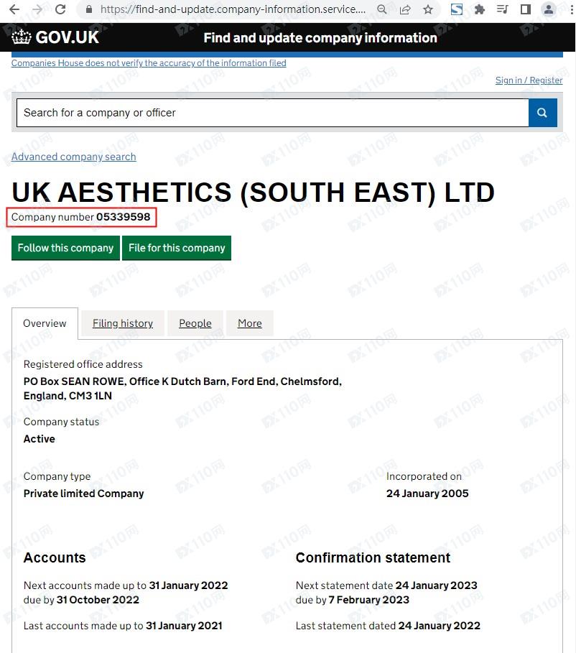The height and width of the screenshot is (653, 576).
Task: Open the People tab
Action: [195, 323]
